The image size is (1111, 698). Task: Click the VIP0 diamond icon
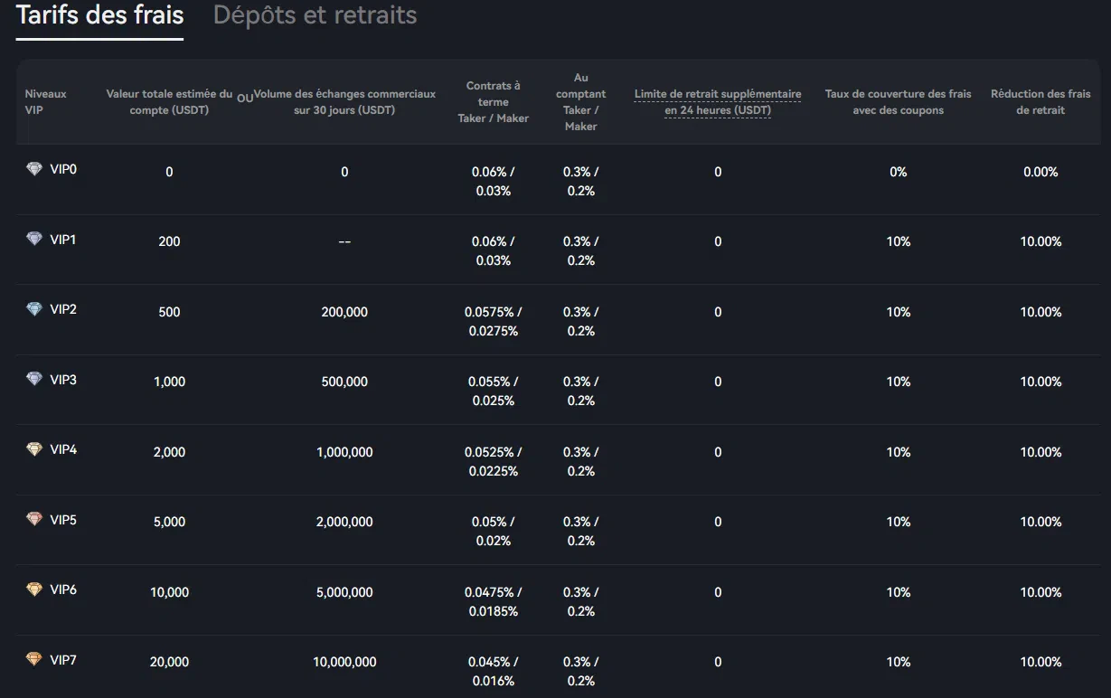pos(34,169)
